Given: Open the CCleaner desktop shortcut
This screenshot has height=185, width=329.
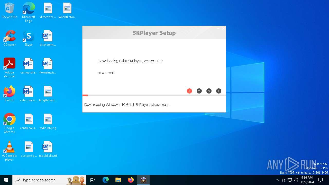Looking at the screenshot, I should [10, 39].
